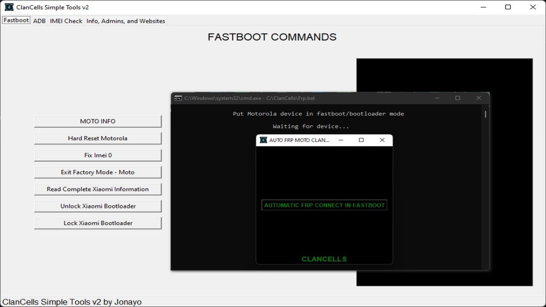Click the ClanCells app icon in main title bar
Screen dimensions: 546x307
[x=9, y=7]
